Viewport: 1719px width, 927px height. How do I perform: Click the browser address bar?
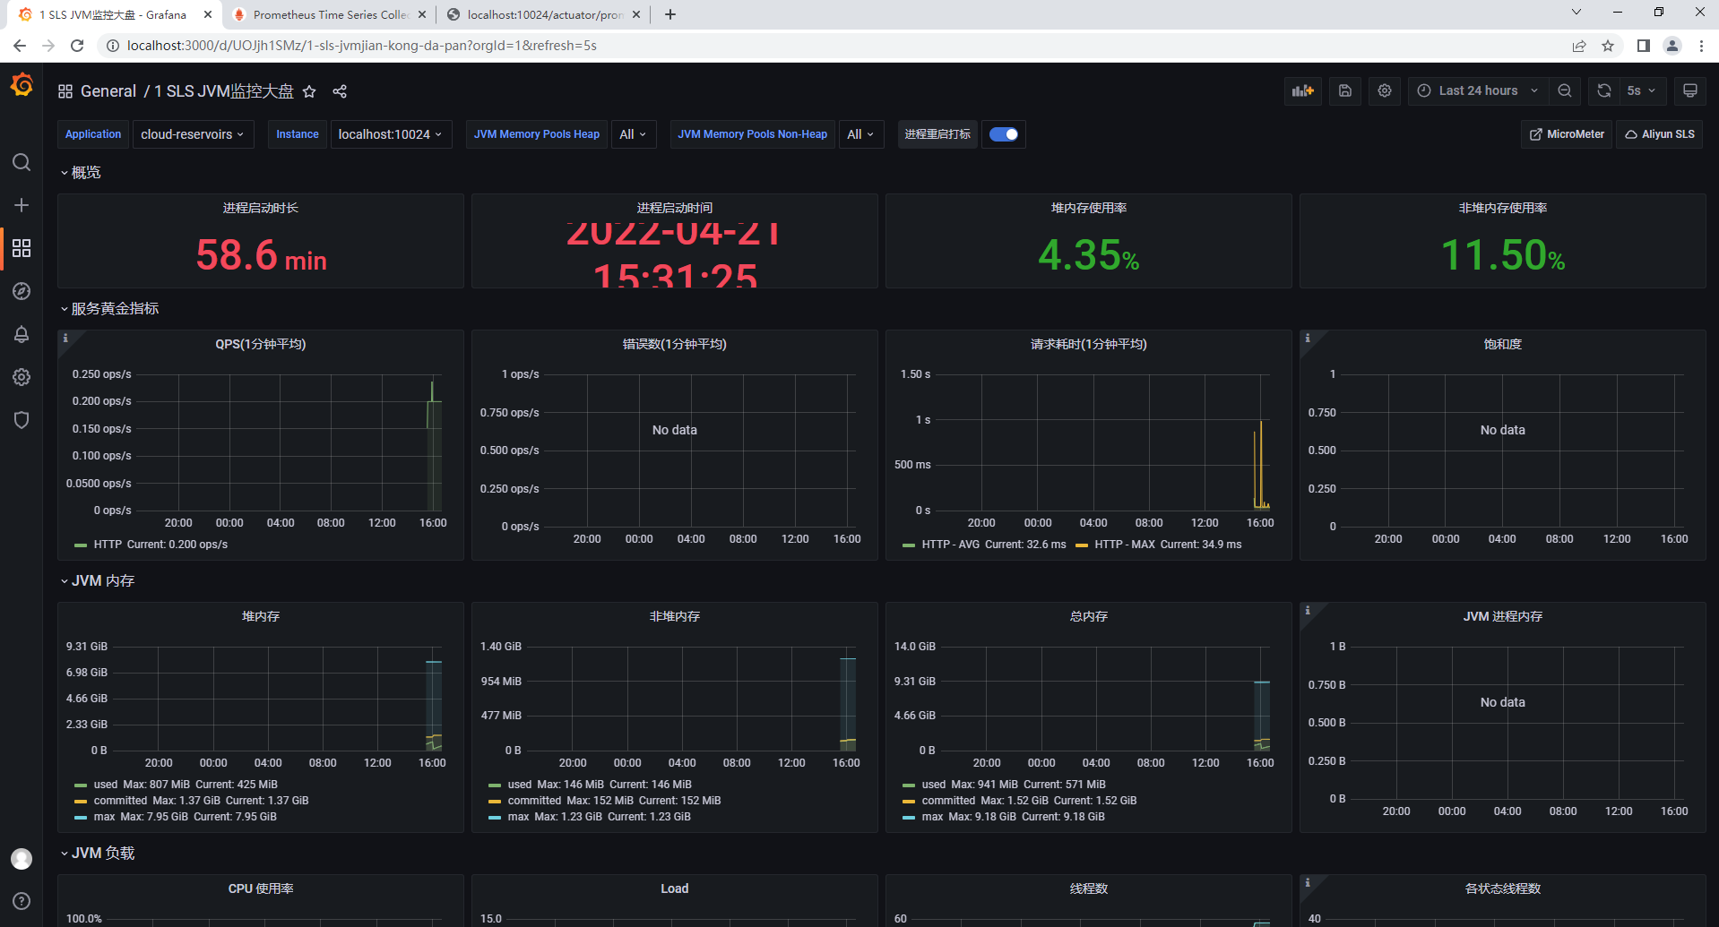coord(834,46)
